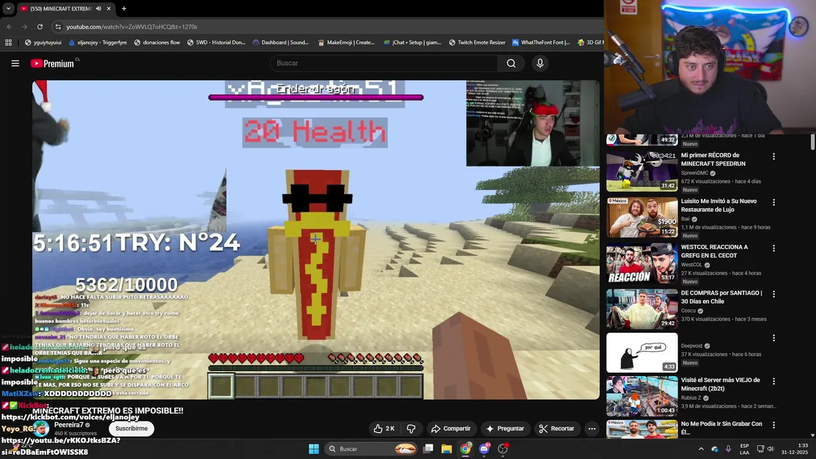Click the Windows taskbar search box
Image resolution: width=816 pixels, height=459 pixels.
(371, 449)
